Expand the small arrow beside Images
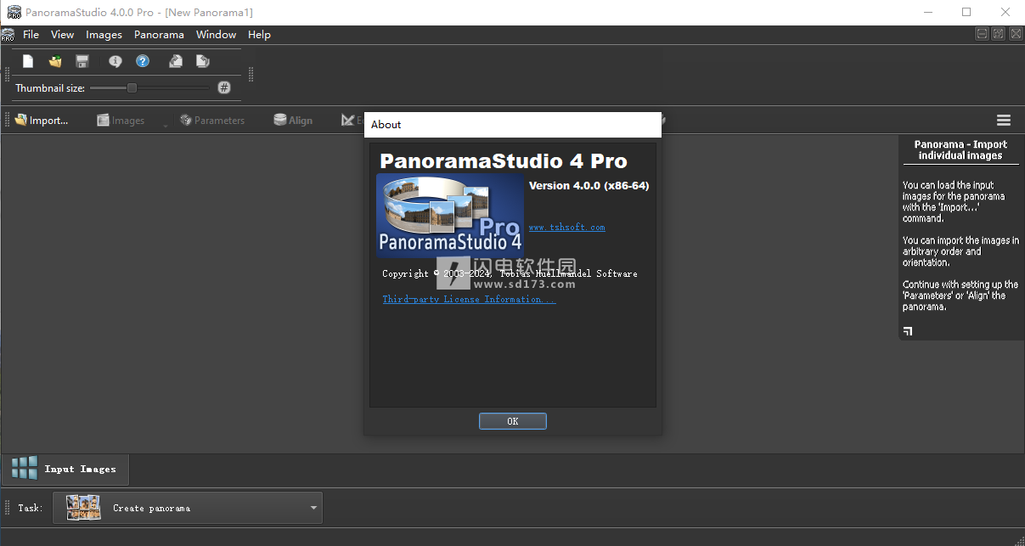This screenshot has width=1025, height=546. point(165,126)
